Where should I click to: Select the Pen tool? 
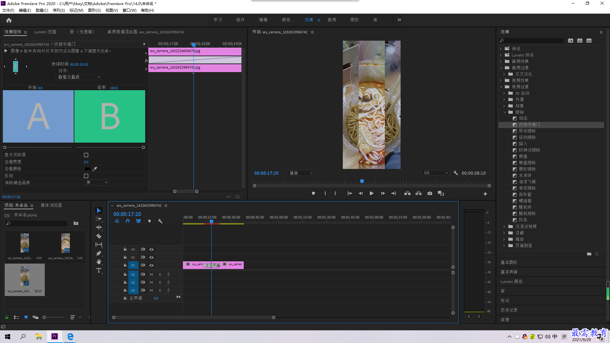99,253
